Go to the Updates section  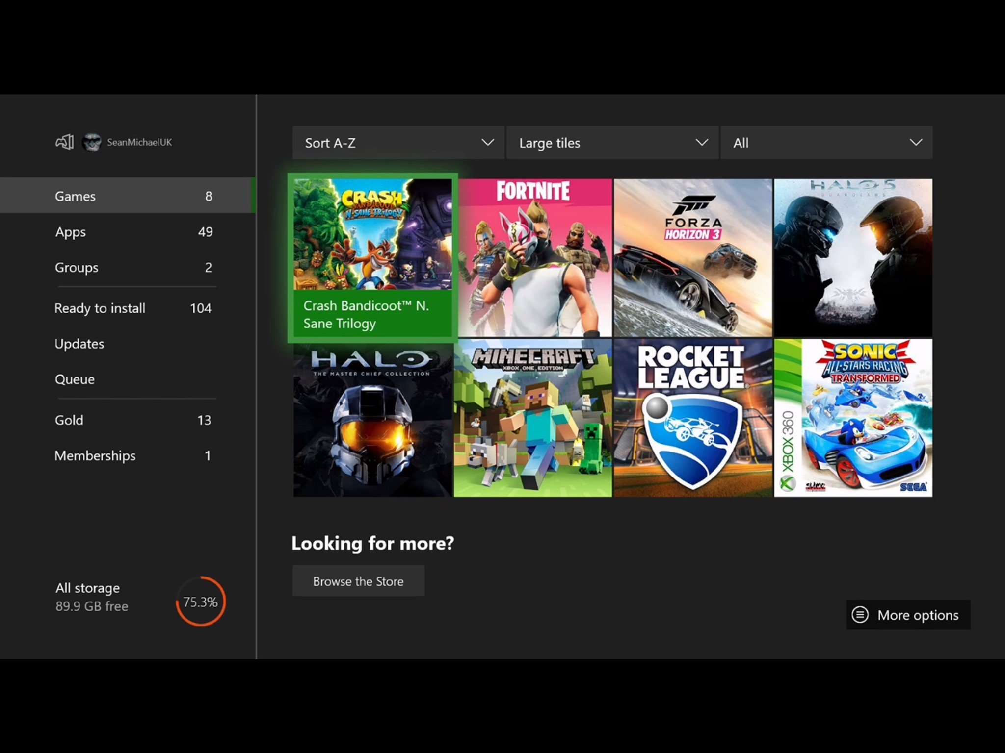(x=79, y=344)
